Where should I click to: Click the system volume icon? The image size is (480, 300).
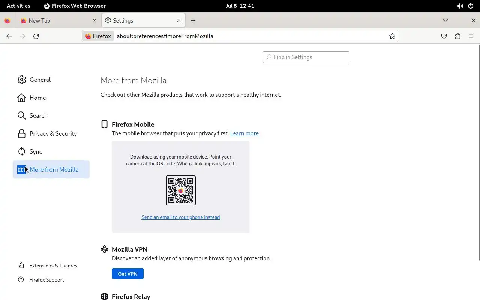pos(460,6)
